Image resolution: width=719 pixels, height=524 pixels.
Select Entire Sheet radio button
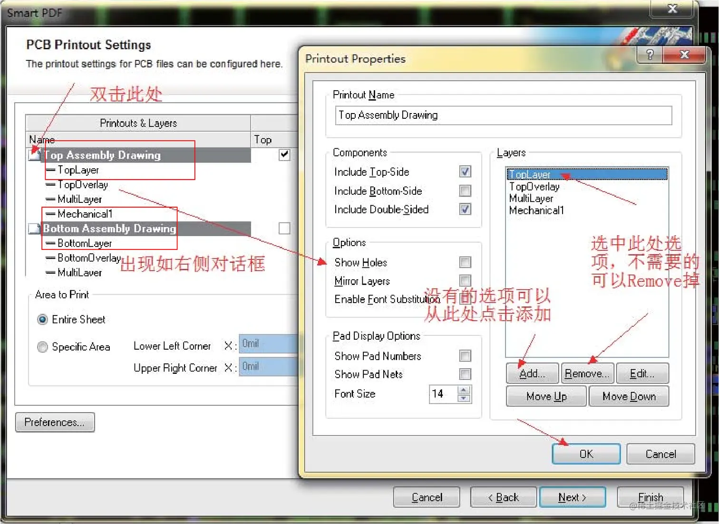[x=42, y=319]
